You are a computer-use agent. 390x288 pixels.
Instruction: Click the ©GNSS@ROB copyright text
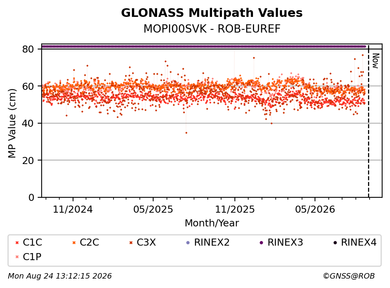click(349, 276)
